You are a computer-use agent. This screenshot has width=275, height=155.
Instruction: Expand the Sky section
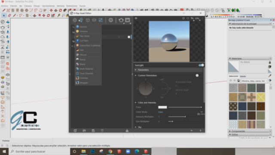tap(136, 127)
